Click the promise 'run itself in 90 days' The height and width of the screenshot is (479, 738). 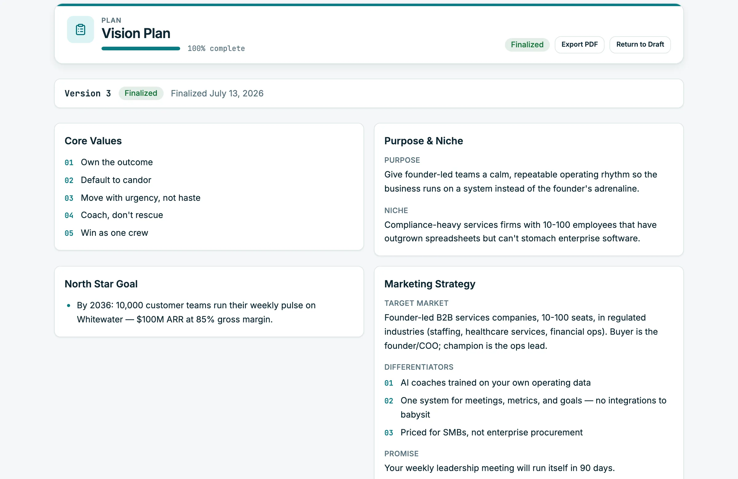(499, 468)
